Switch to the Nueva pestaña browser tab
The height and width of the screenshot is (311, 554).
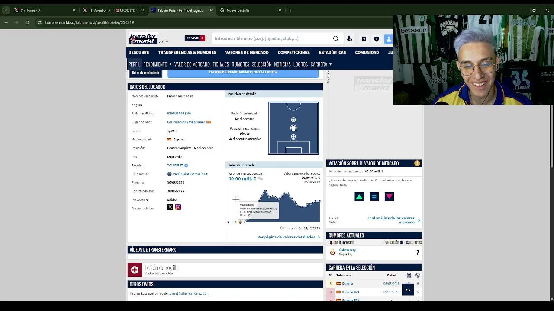pyautogui.click(x=251, y=10)
